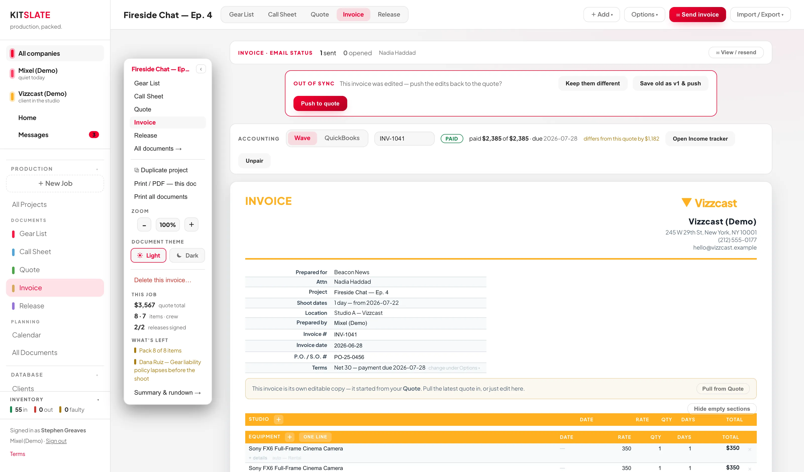This screenshot has width=804, height=472.
Task: Click the 100% zoom level
Action: point(168,224)
